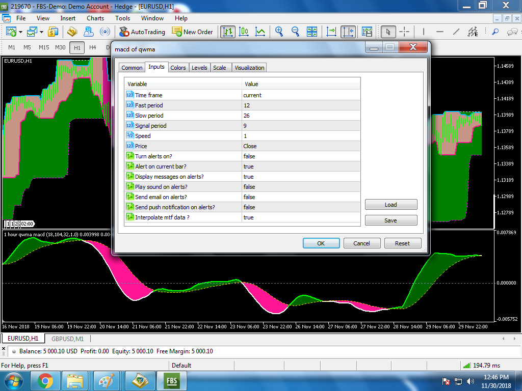Expand the new chart dropdown arrow
The image size is (522, 391).
coord(20,32)
